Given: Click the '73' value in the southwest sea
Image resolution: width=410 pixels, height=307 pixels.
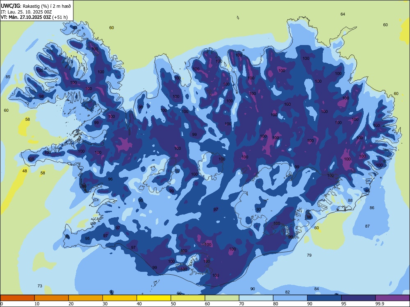Looking at the screenshot, I should coord(40,286).
